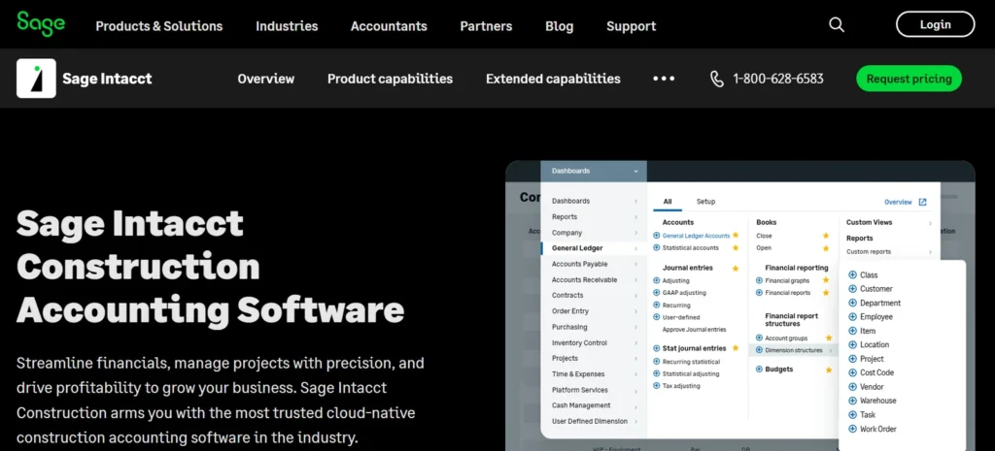The width and height of the screenshot is (995, 451).
Task: Click the Approve Journal entries item
Action: 694,330
